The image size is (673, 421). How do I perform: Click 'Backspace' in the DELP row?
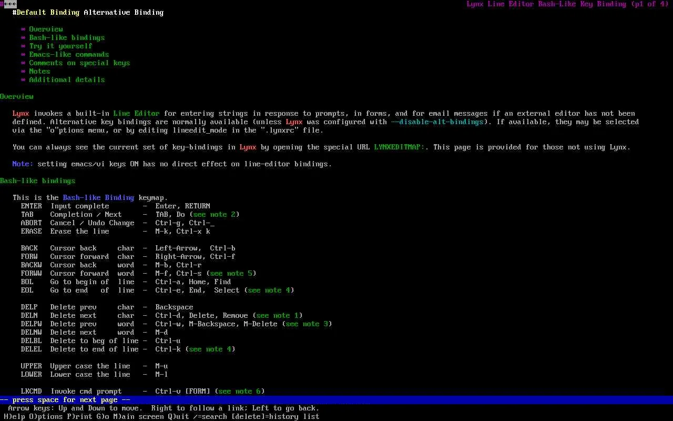tap(175, 307)
